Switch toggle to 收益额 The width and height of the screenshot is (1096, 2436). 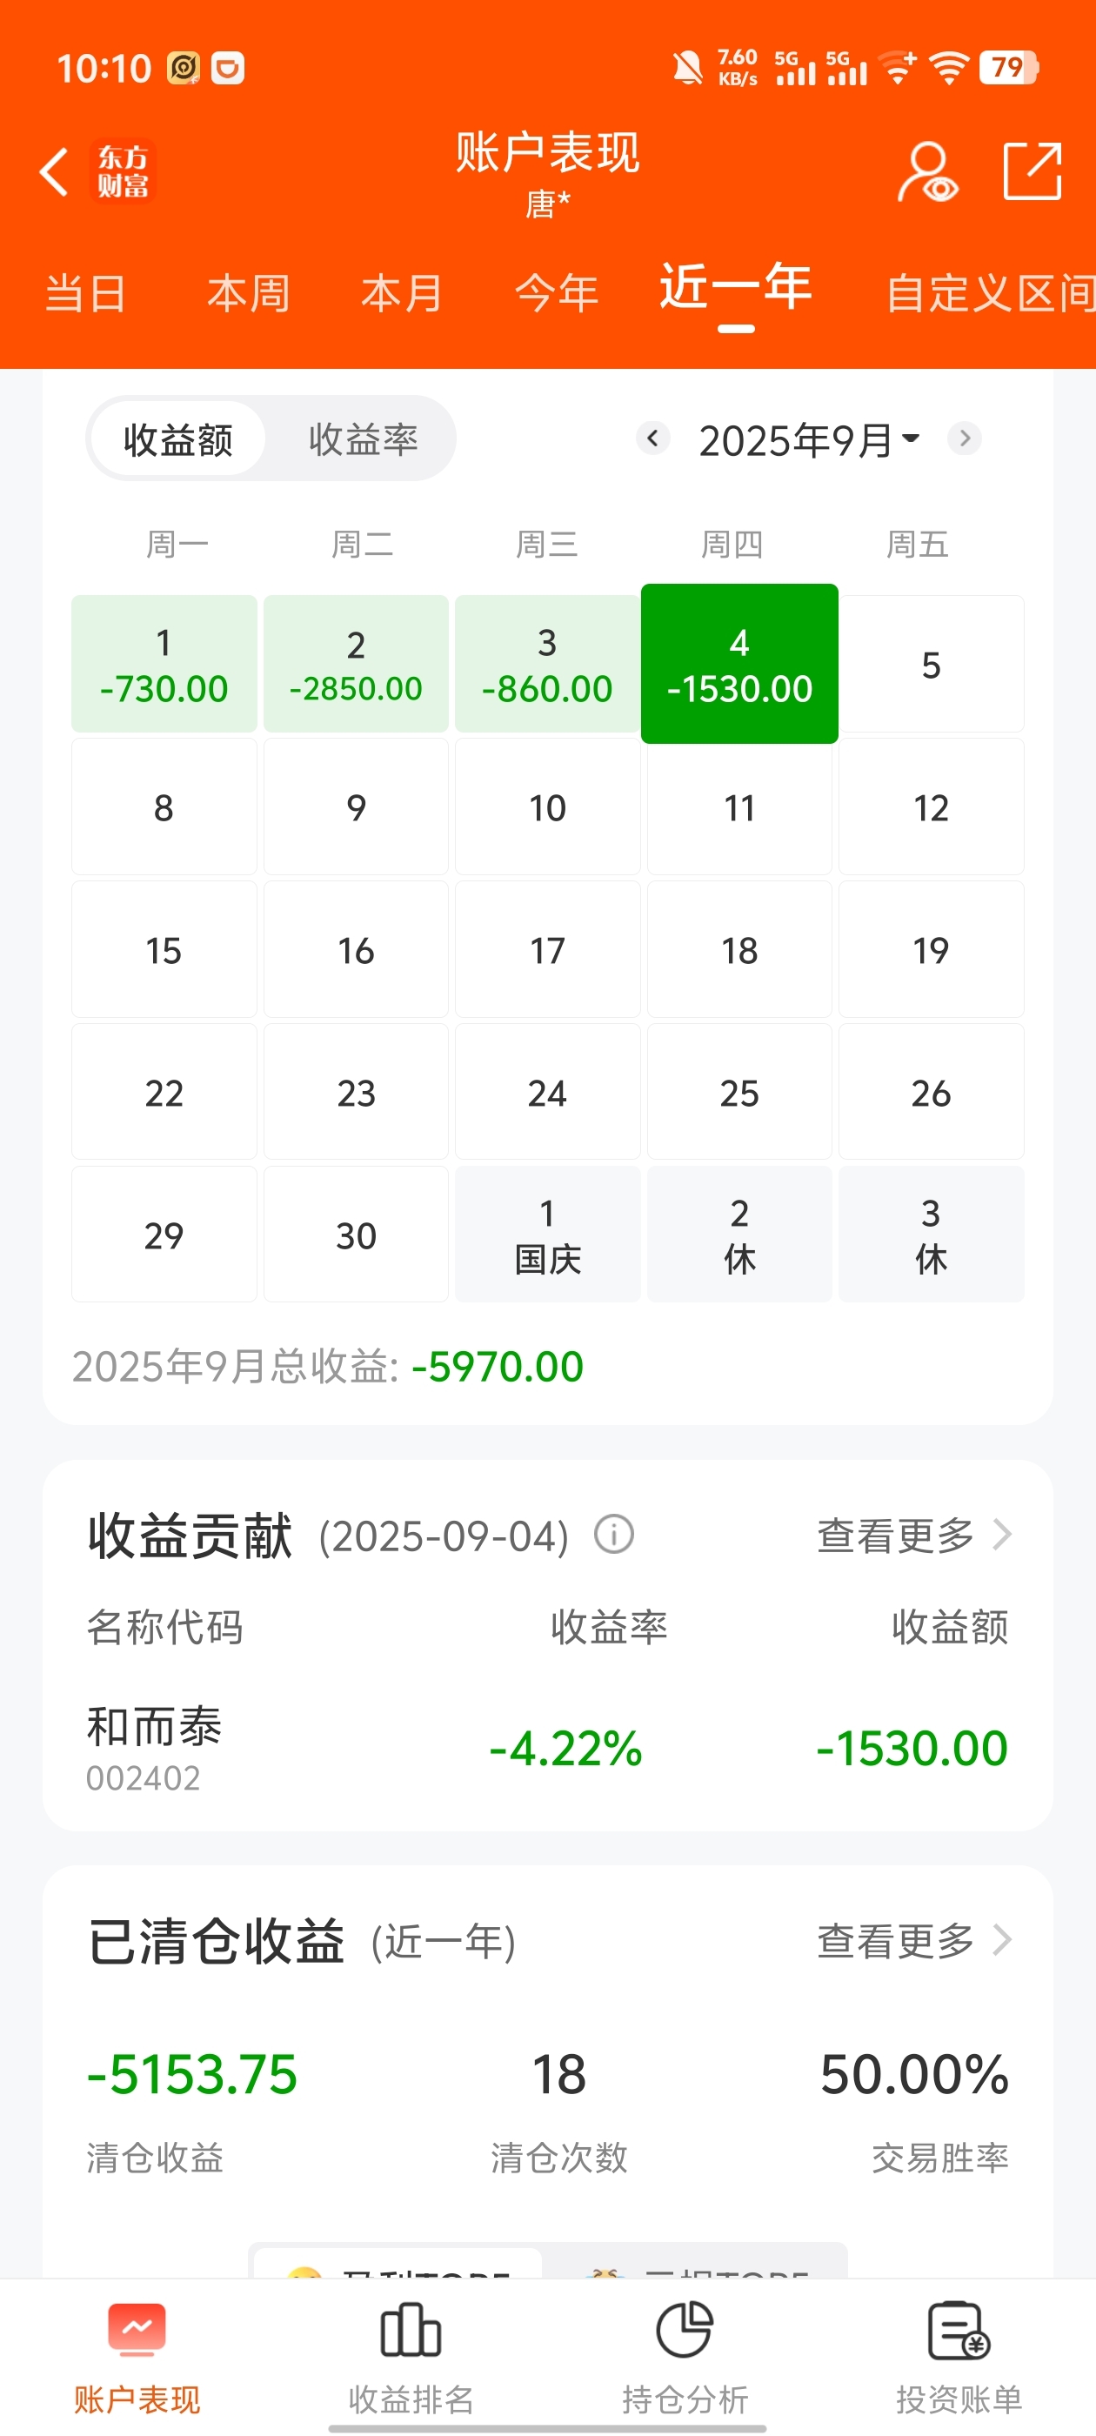click(x=177, y=438)
